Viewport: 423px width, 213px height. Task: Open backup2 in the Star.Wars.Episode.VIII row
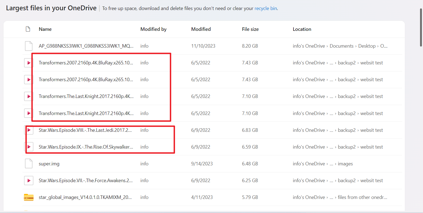pos(347,130)
